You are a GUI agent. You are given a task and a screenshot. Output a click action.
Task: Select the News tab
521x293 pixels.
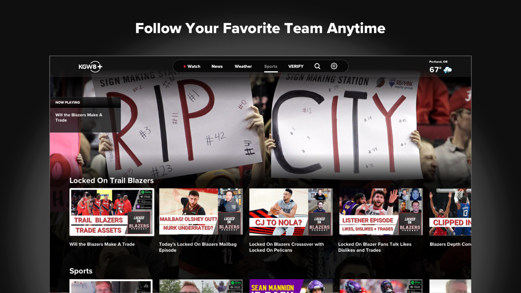pyautogui.click(x=217, y=66)
